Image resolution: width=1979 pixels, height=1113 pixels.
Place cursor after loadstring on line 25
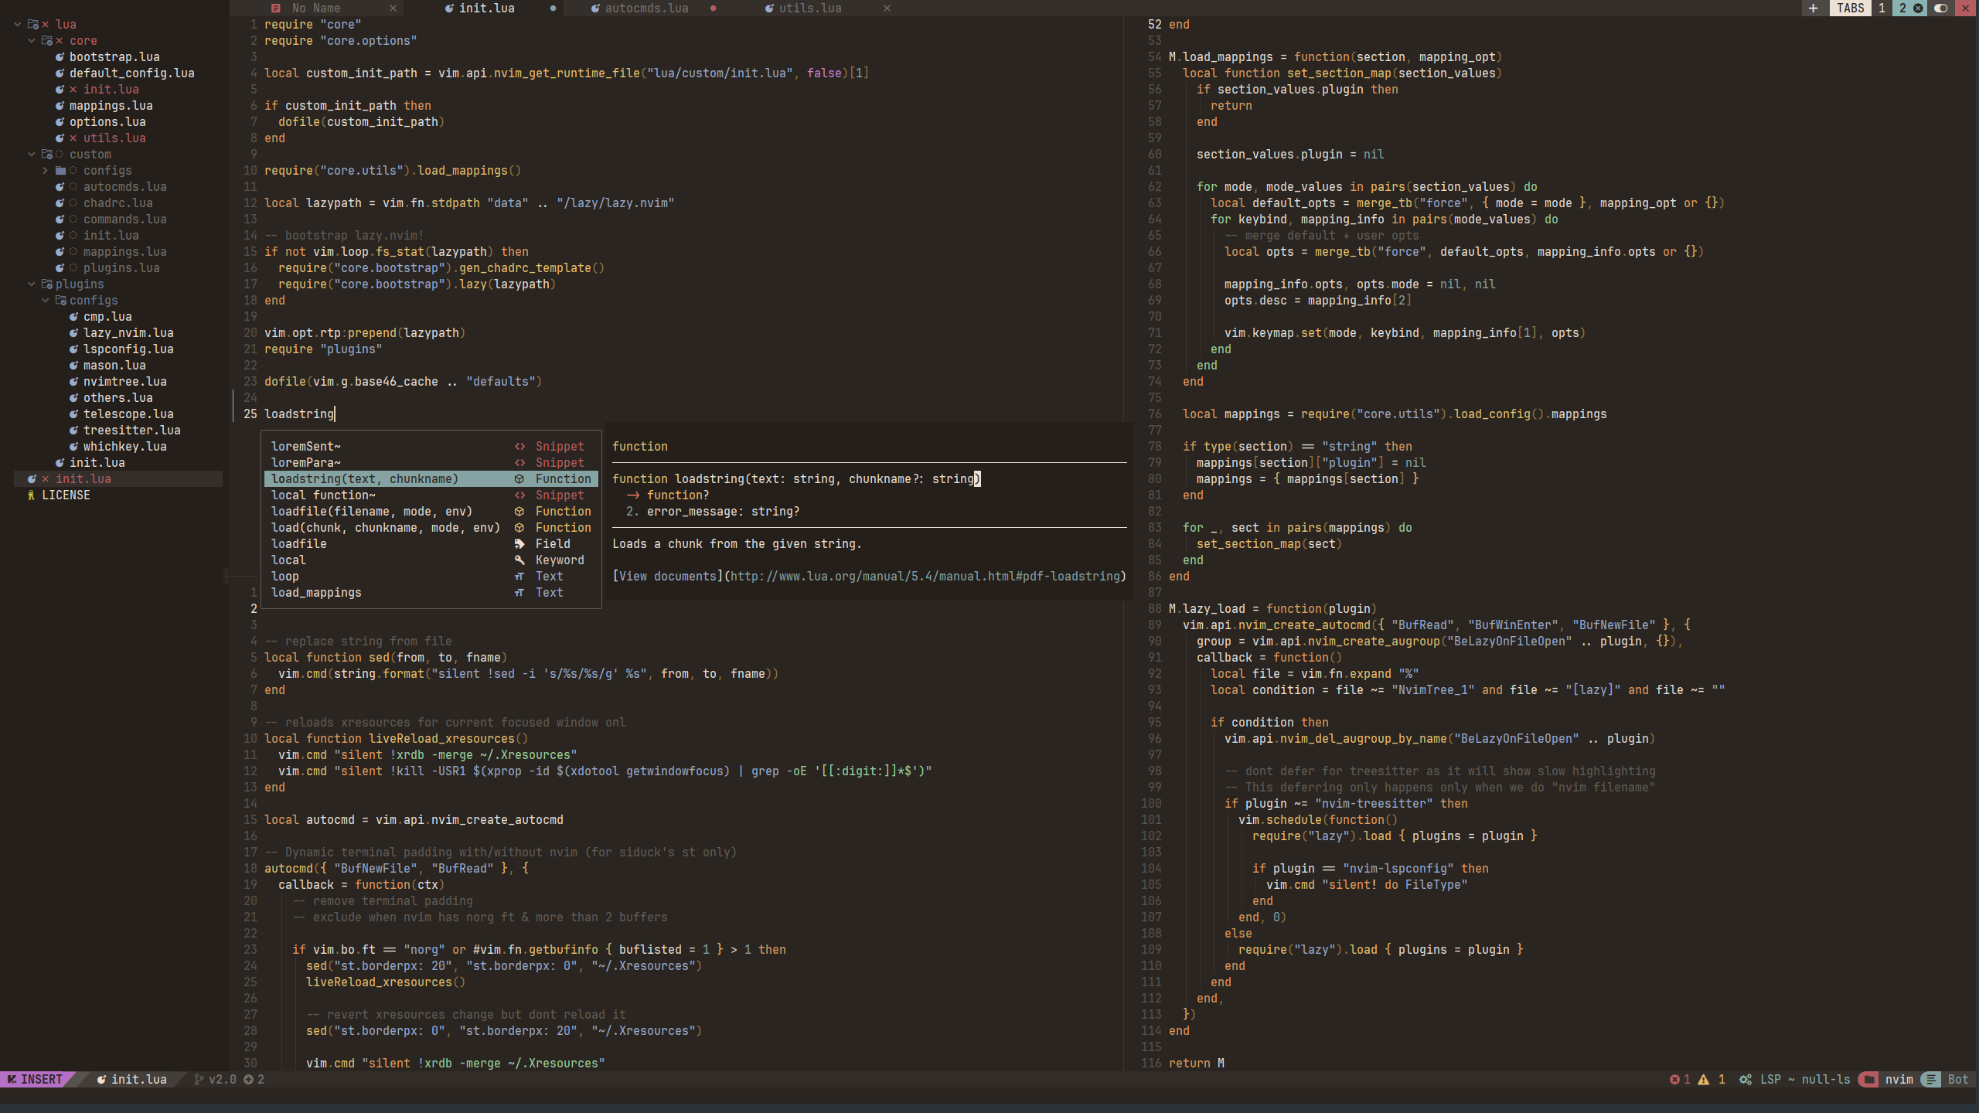pyautogui.click(x=335, y=414)
